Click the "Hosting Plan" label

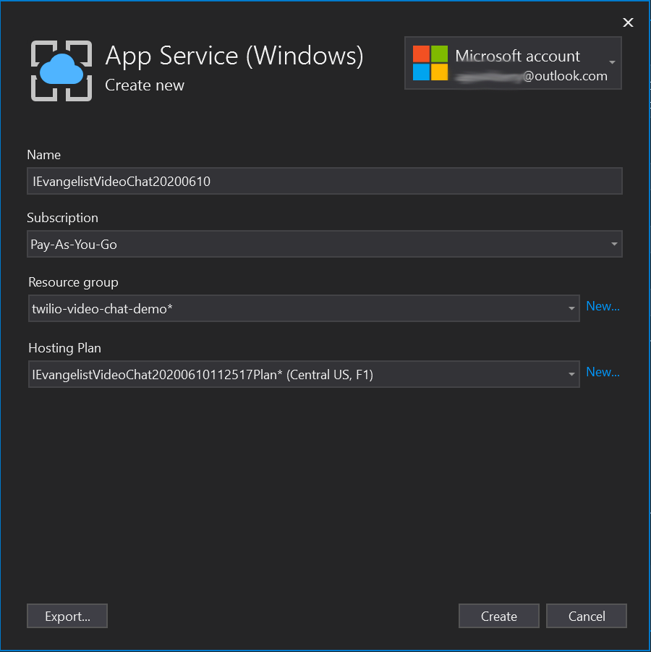click(65, 348)
